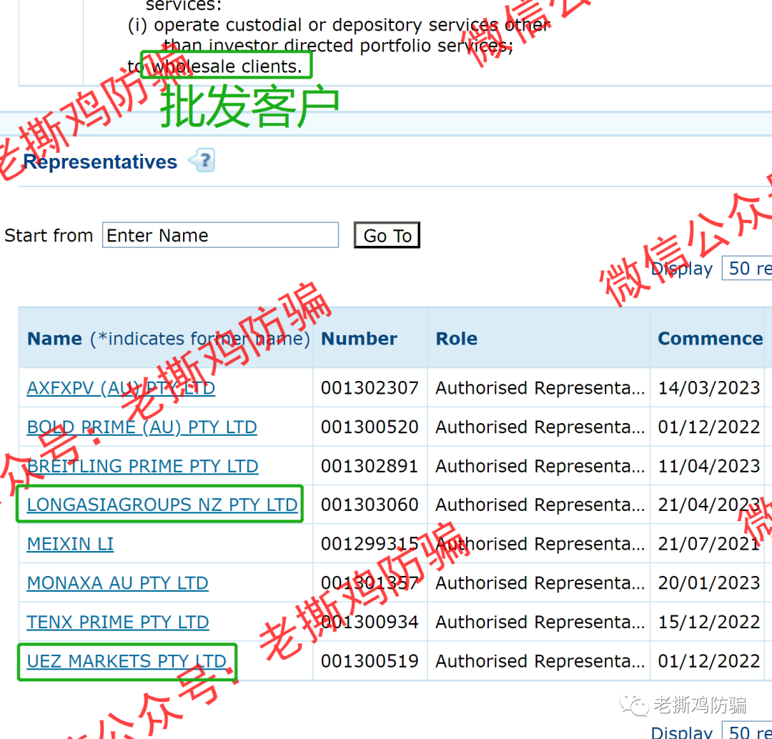The image size is (772, 739).
Task: Select number 001302307
Action: point(370,388)
